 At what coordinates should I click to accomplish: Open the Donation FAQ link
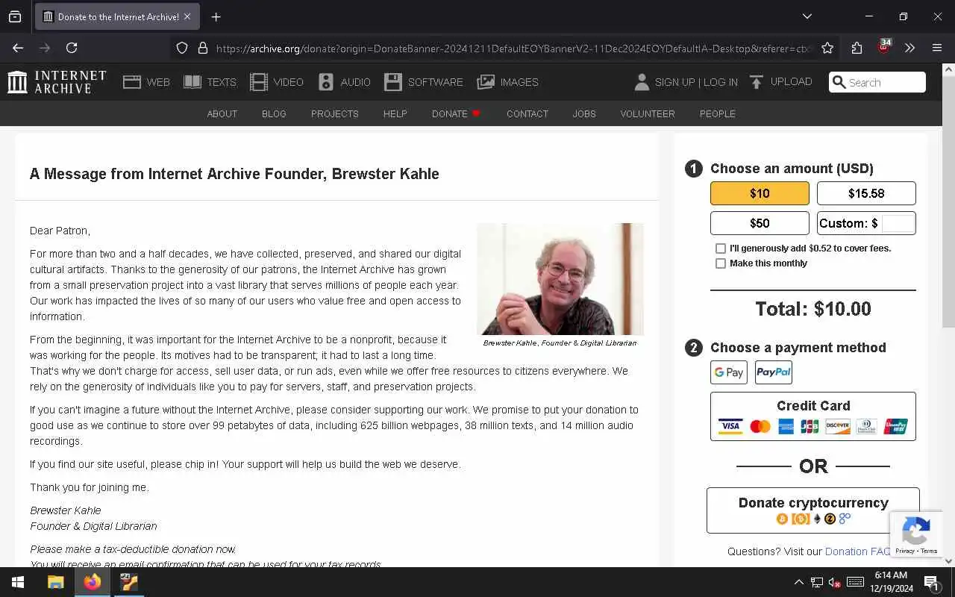tap(858, 551)
